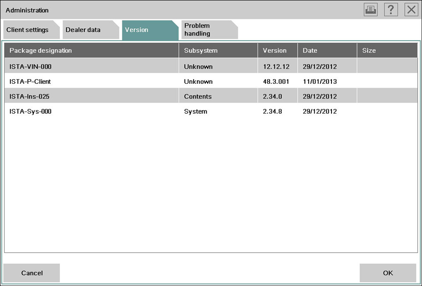Open the Dealer data tab
Image resolution: width=422 pixels, height=286 pixels.
pyautogui.click(x=84, y=30)
